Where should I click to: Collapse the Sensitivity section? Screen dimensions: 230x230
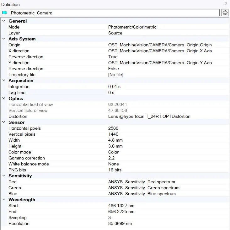coord(4,176)
